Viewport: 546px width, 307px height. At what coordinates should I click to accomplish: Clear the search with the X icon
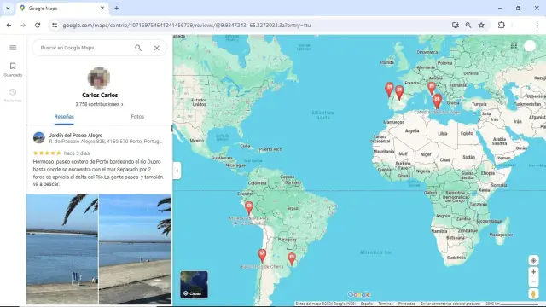pos(157,48)
